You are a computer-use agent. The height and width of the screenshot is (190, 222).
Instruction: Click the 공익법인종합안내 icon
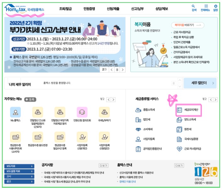click(138, 149)
